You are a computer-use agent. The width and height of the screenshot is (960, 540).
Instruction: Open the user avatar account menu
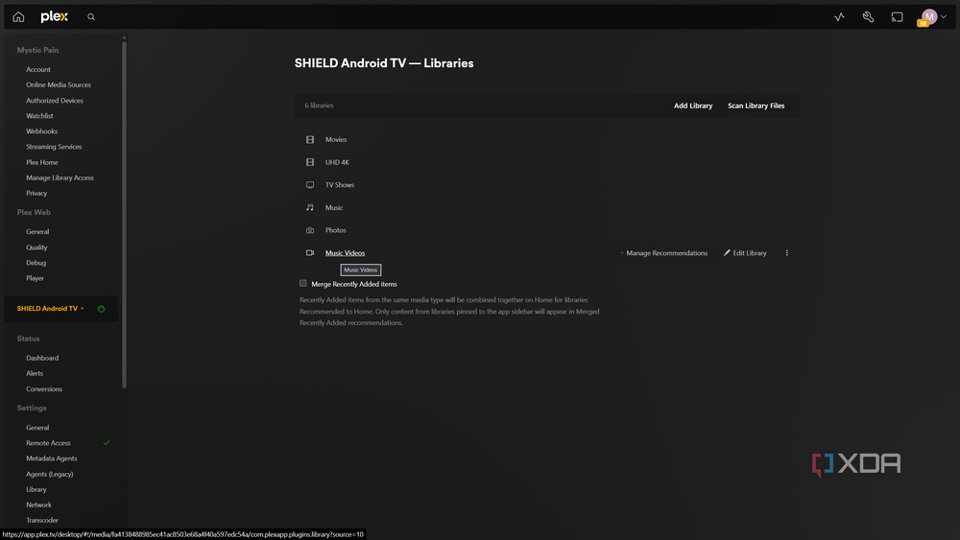coord(932,17)
